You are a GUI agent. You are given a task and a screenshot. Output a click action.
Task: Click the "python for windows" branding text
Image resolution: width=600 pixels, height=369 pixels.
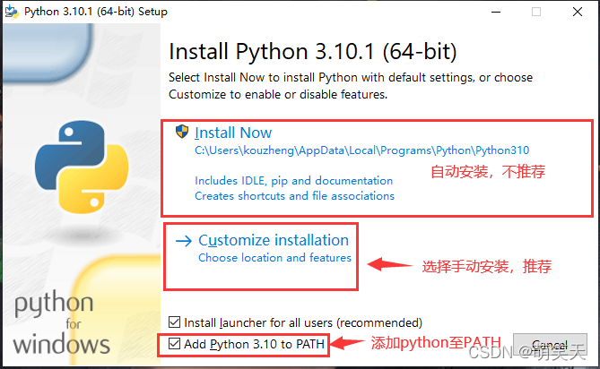[61, 323]
